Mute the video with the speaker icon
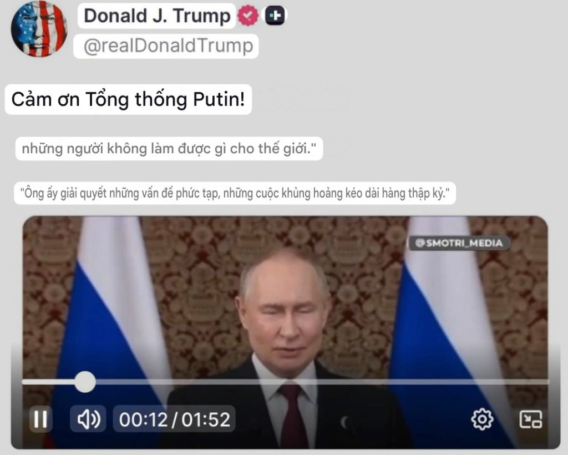The width and height of the screenshot is (568, 455). click(88, 419)
